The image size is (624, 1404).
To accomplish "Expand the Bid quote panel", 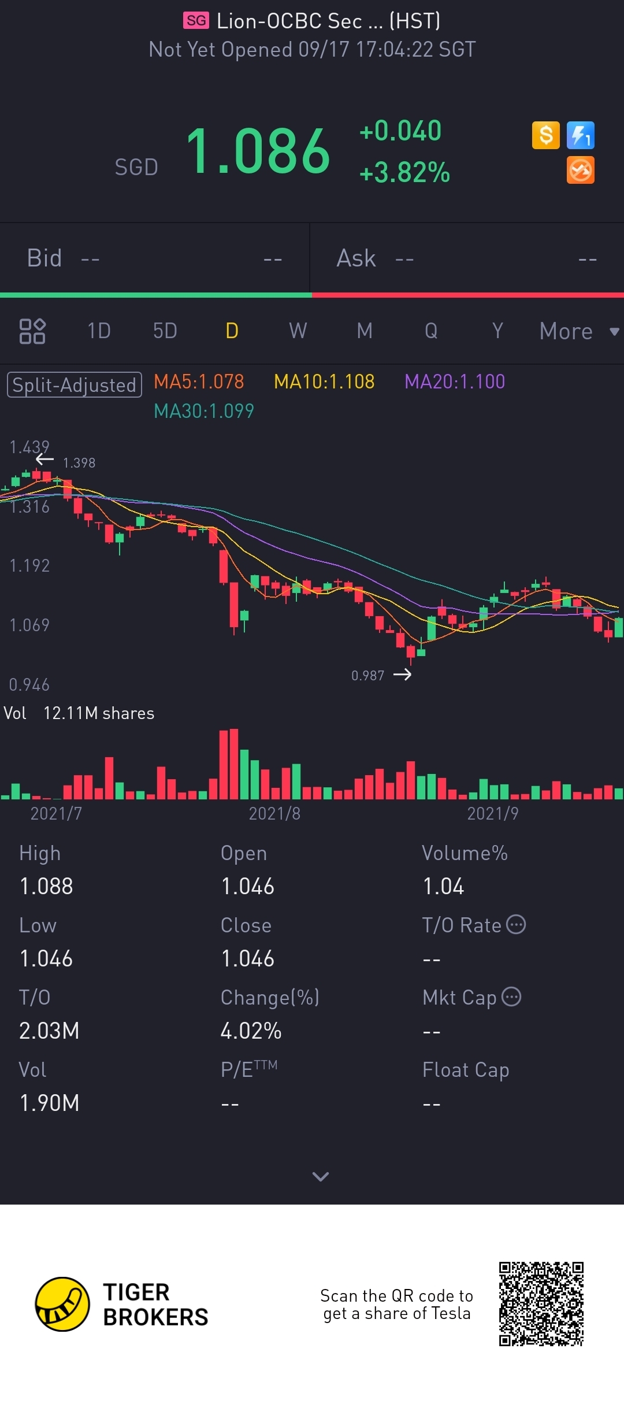I will tap(155, 258).
